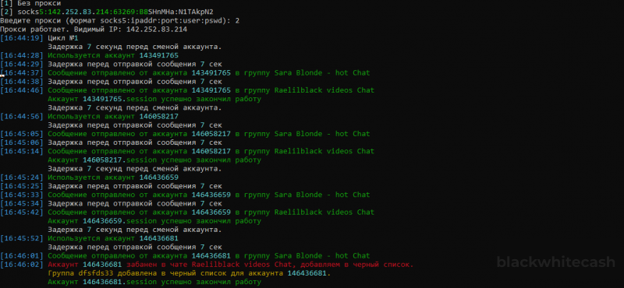Click the 'Прокси работает. Видимый IP' status line
Image resolution: width=624 pixels, height=288 pixels.
[94, 30]
